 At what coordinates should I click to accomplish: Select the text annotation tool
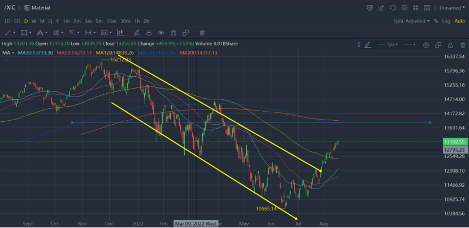(104, 33)
